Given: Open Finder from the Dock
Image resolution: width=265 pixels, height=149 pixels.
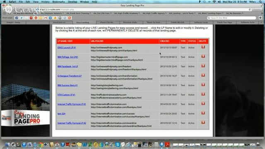Looking at the screenshot, I should [7, 144].
